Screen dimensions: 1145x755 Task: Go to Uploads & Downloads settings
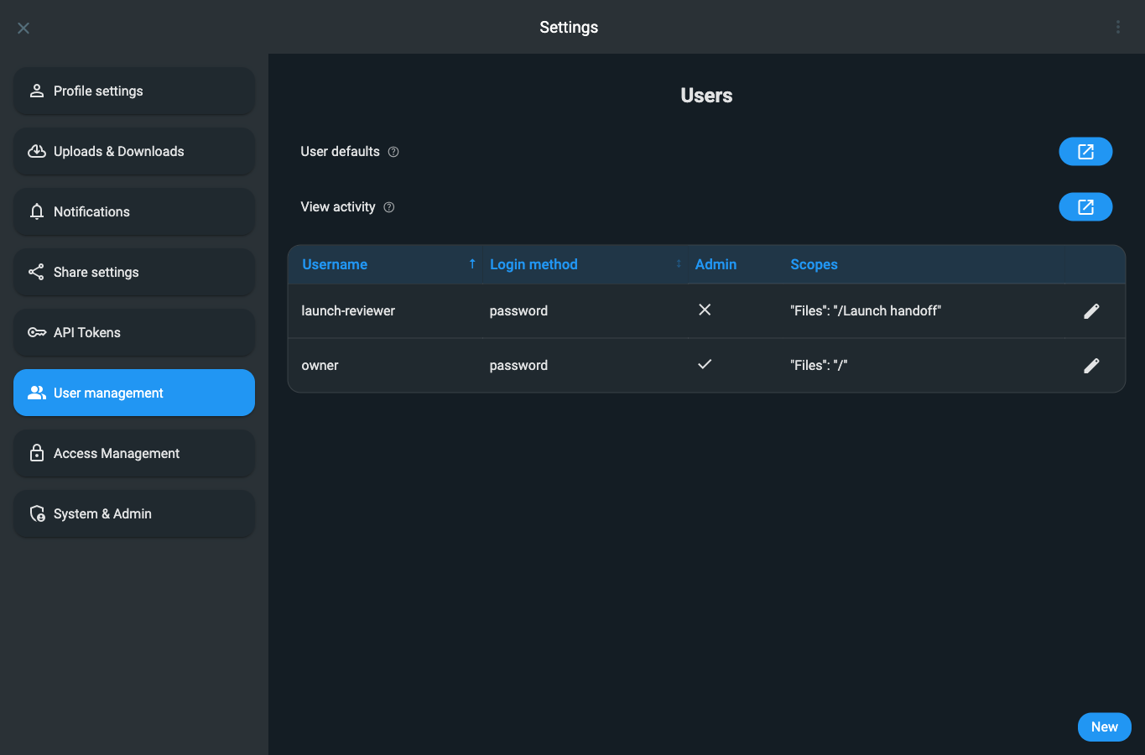click(x=134, y=151)
